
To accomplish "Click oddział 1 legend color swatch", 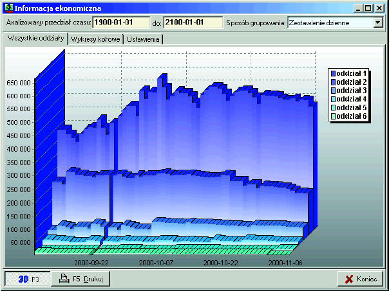I will (x=332, y=74).
